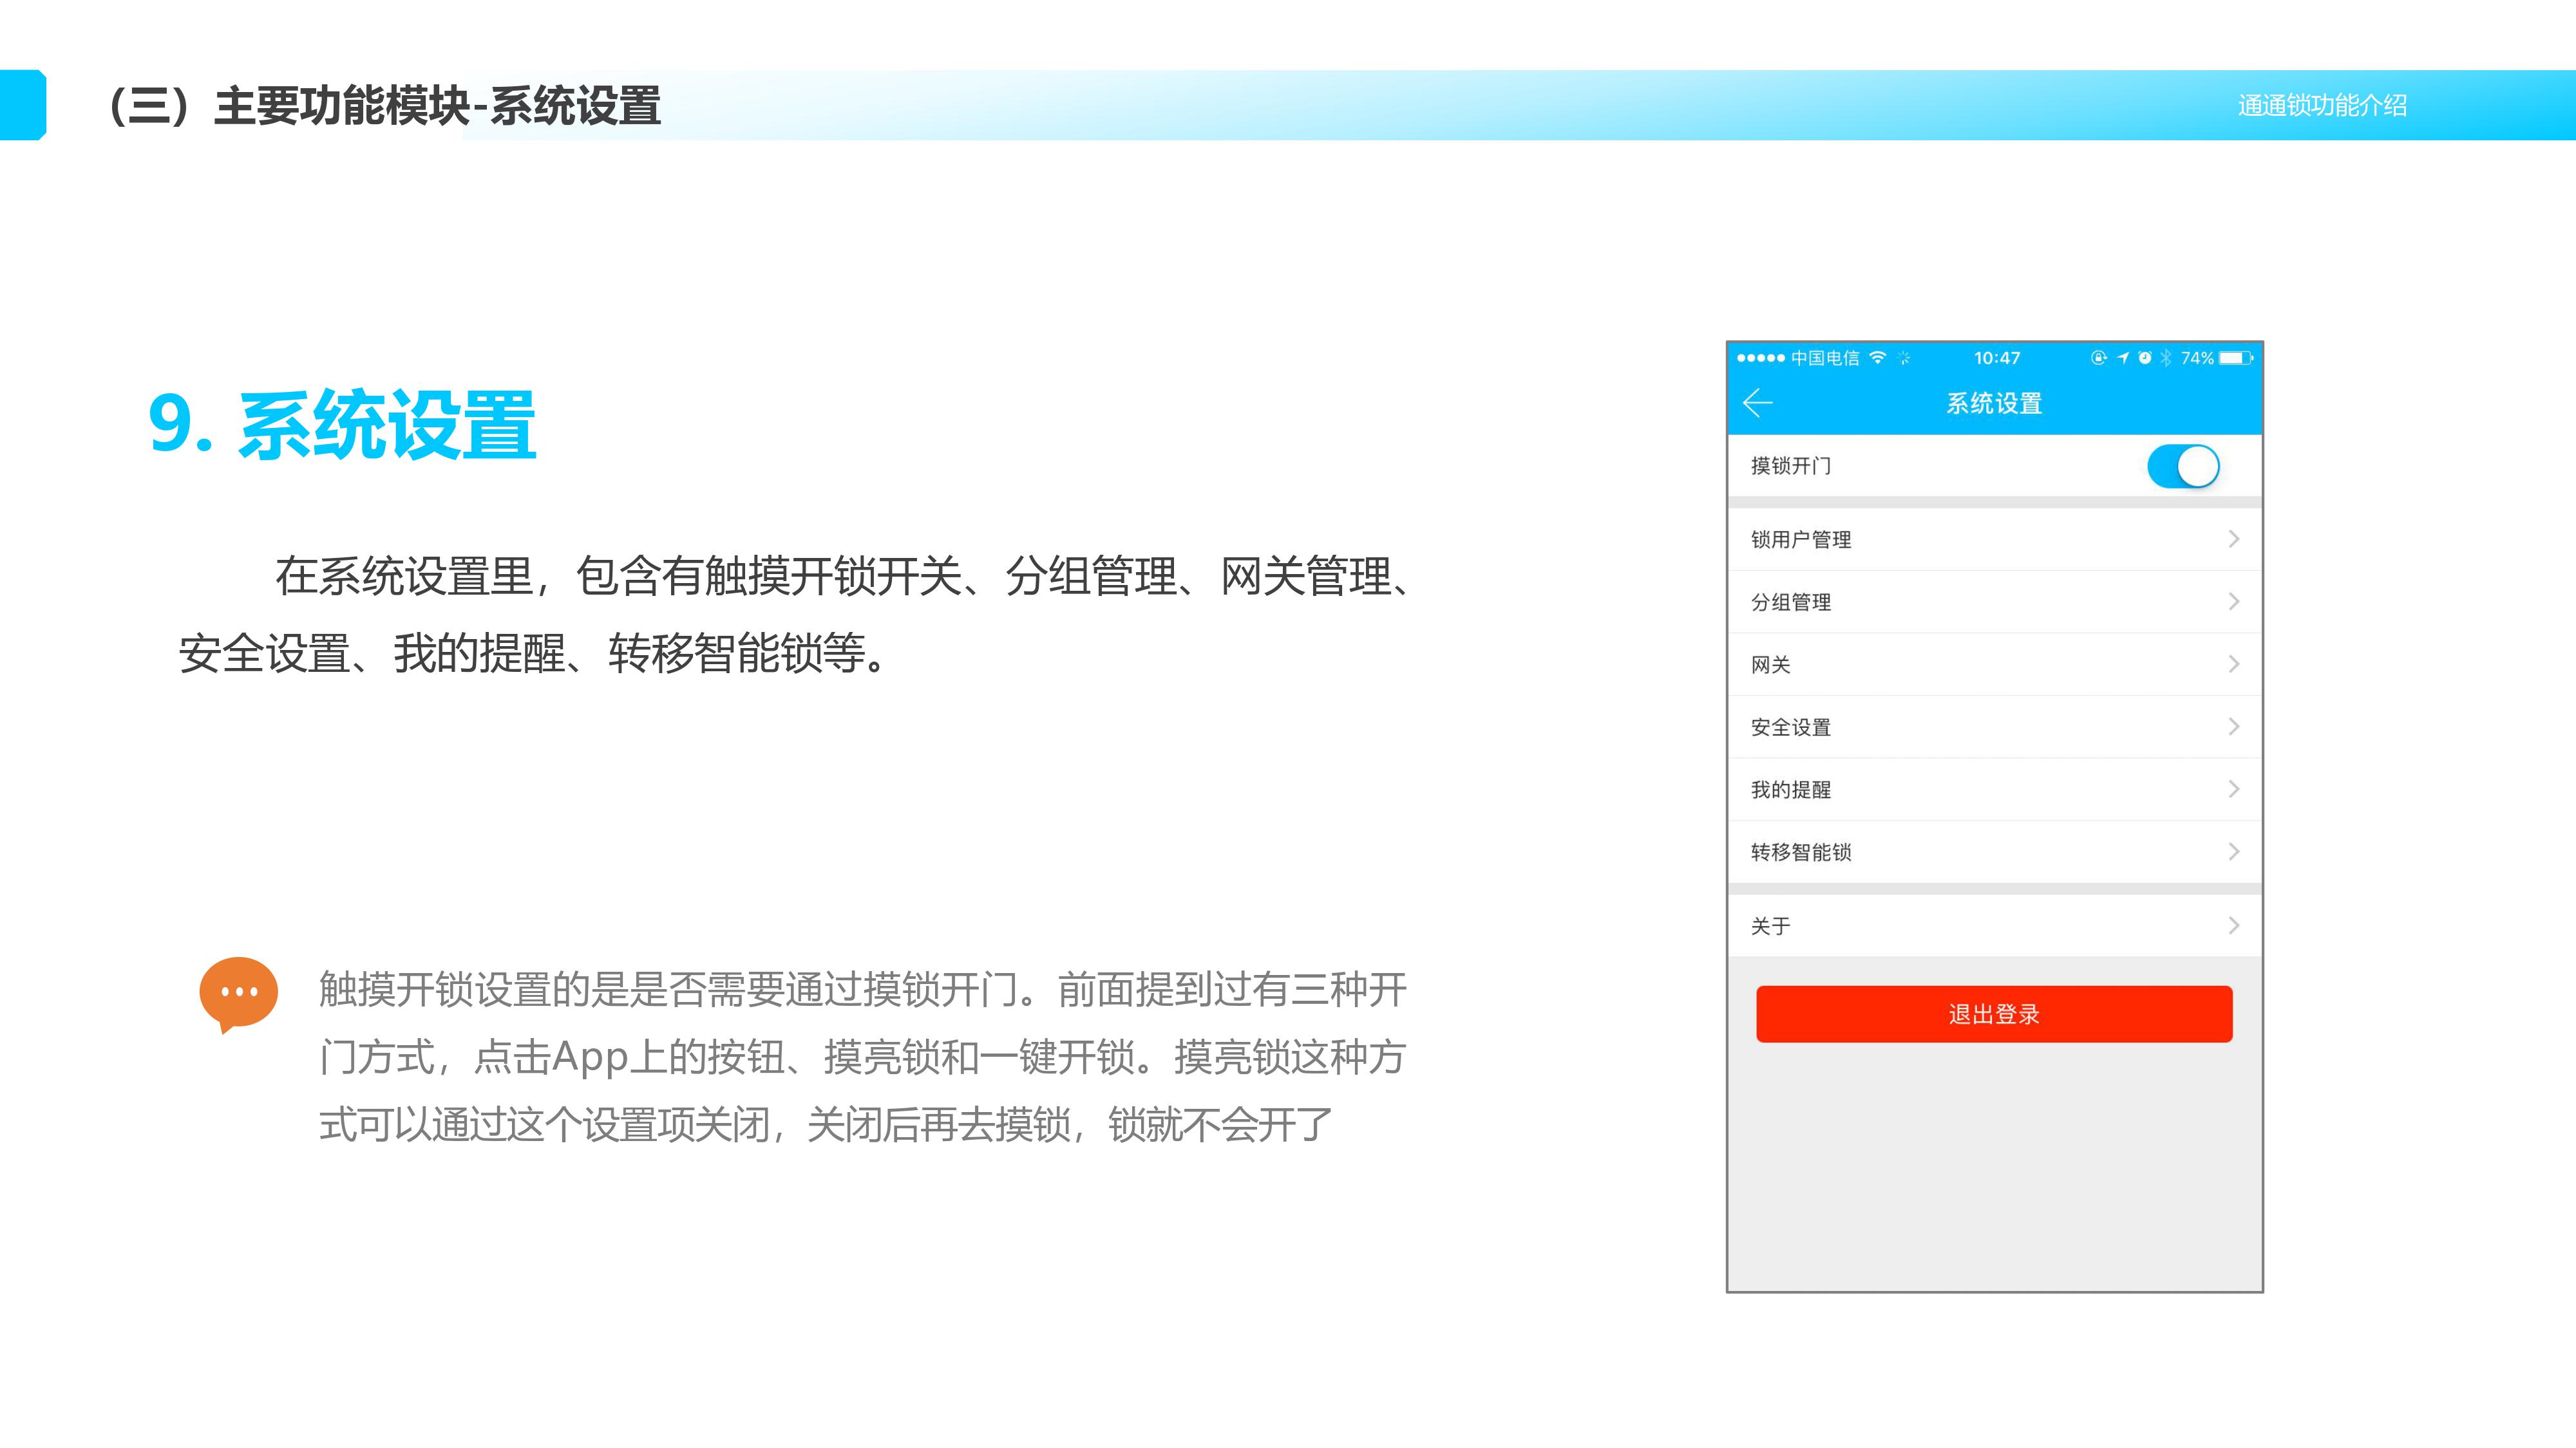Click the Bluetooth status icon
The width and height of the screenshot is (2576, 1448).
[x=2165, y=358]
